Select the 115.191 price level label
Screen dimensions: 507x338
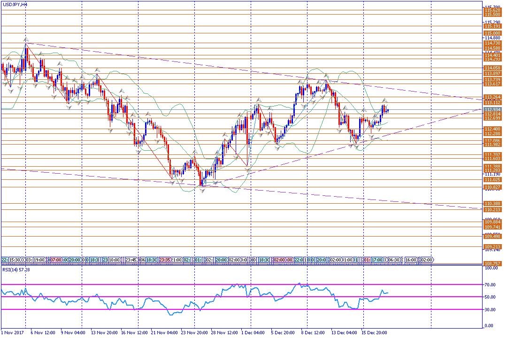click(492, 26)
